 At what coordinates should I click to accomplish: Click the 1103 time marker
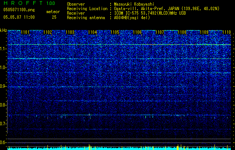[70, 32]
